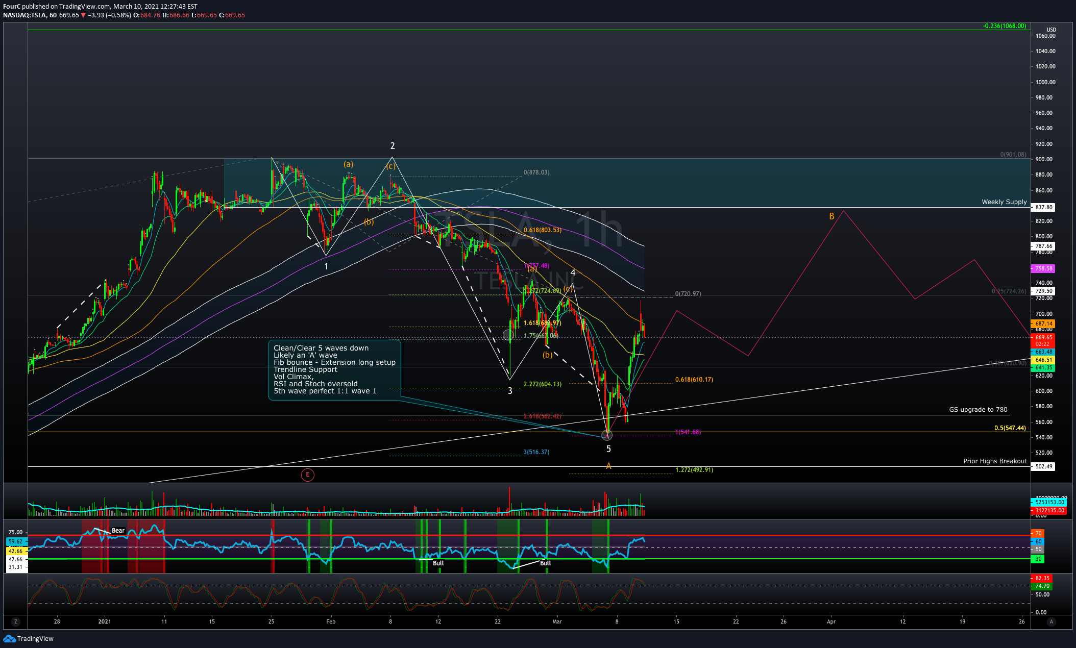
Task: Click the RSI 70 overbought level tag
Action: 1038,534
